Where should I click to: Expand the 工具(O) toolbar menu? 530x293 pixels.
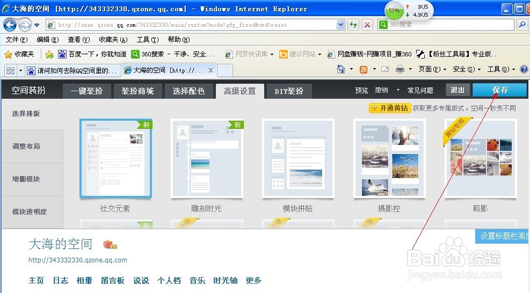coord(501,69)
